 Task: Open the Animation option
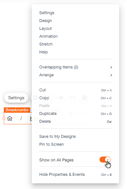click(48, 36)
